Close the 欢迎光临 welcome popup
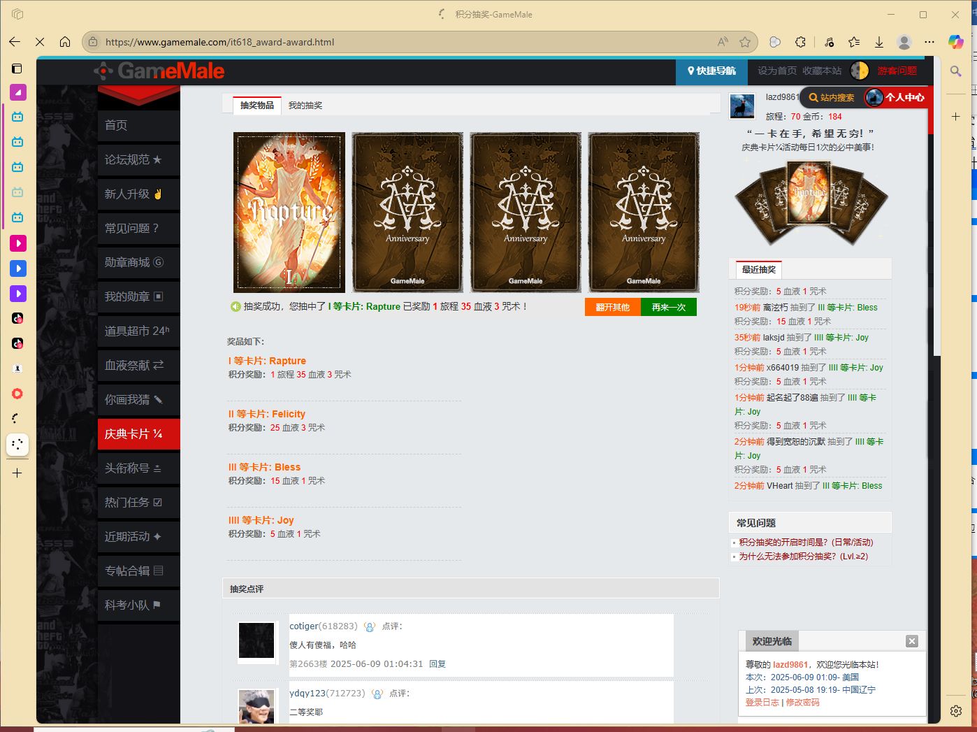This screenshot has width=977, height=732. [911, 641]
